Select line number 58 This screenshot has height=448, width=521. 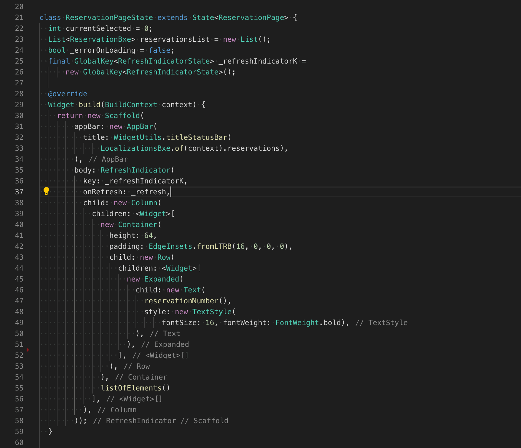(x=19, y=420)
